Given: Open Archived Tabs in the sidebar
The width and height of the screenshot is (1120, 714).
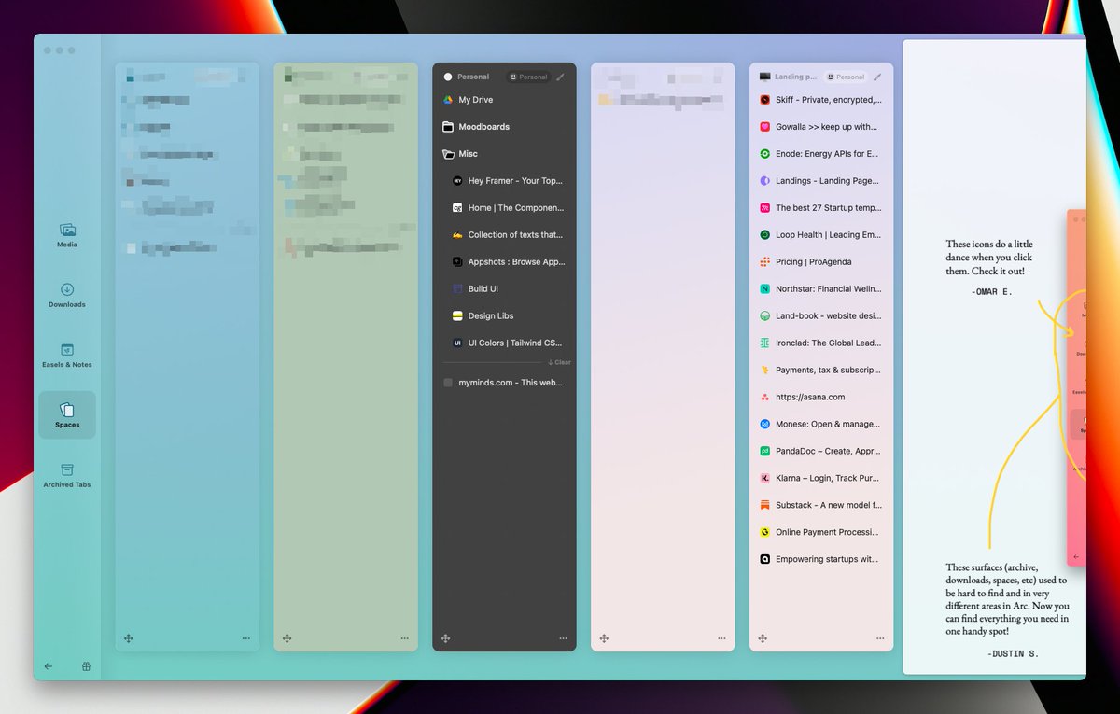Looking at the screenshot, I should click(67, 475).
